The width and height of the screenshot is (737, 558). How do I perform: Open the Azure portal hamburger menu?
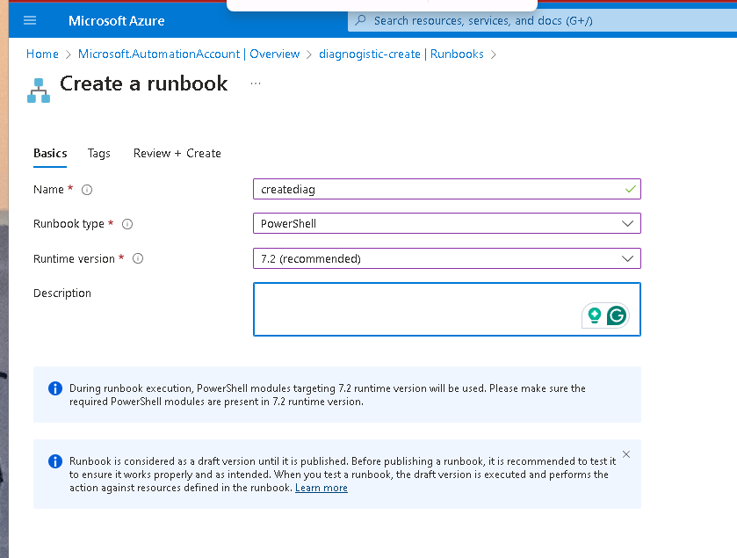(x=30, y=20)
